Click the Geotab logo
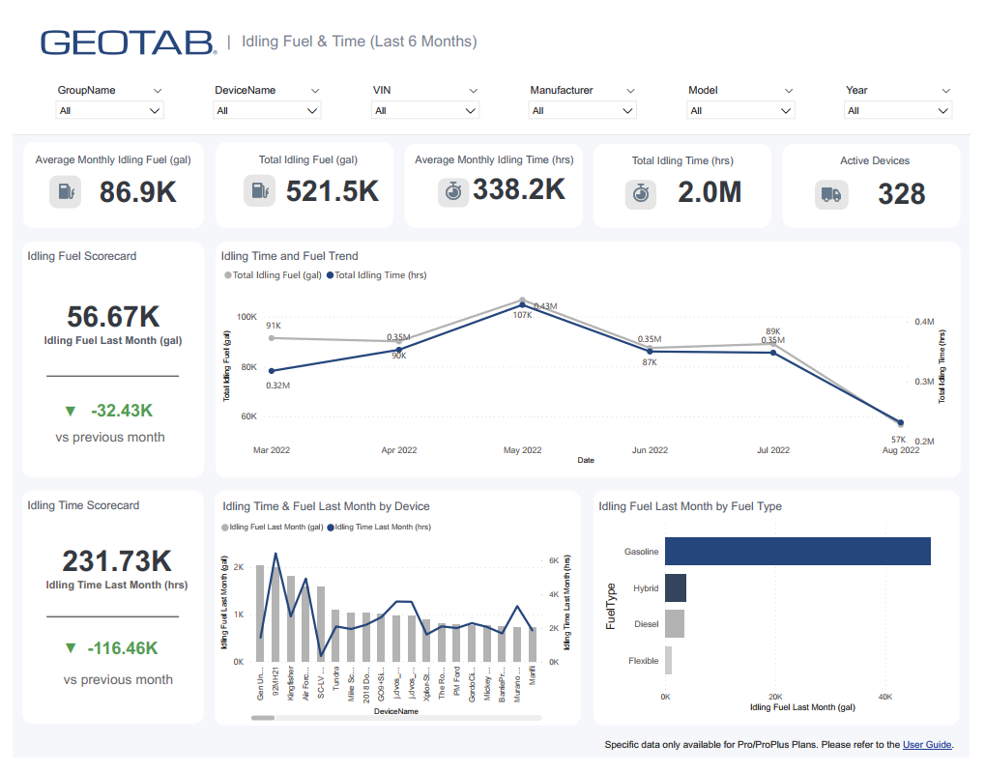Screen dimensions: 985x772 (x=129, y=42)
